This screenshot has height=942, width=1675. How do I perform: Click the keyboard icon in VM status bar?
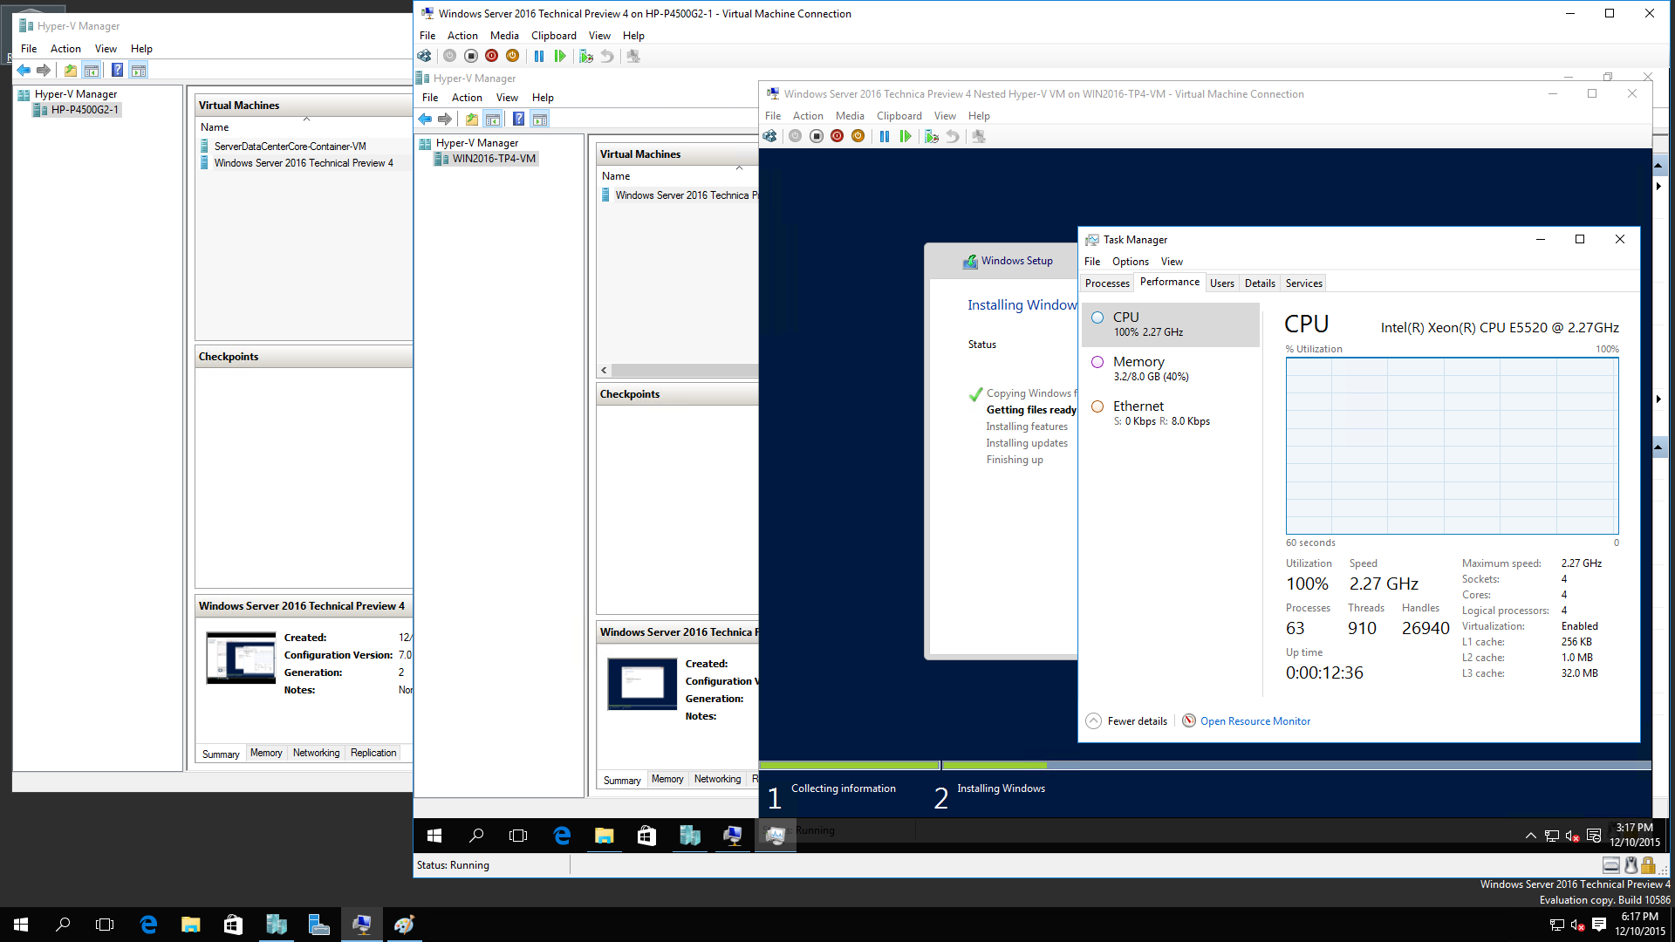click(x=1611, y=865)
